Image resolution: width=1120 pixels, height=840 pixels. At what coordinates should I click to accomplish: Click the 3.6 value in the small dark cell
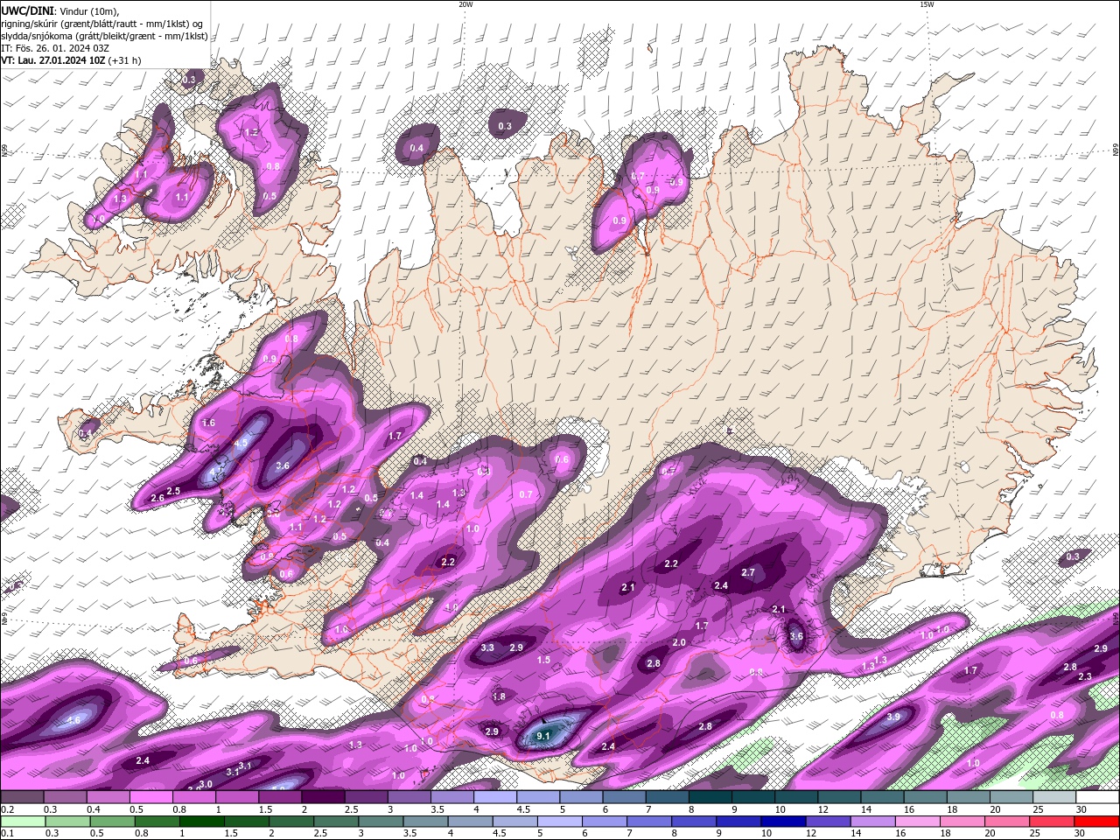click(x=796, y=636)
